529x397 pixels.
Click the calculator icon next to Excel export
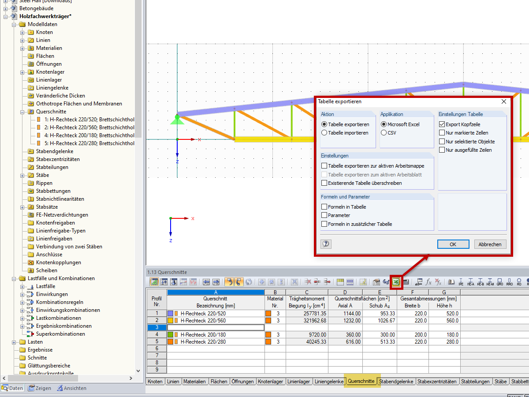click(x=406, y=282)
